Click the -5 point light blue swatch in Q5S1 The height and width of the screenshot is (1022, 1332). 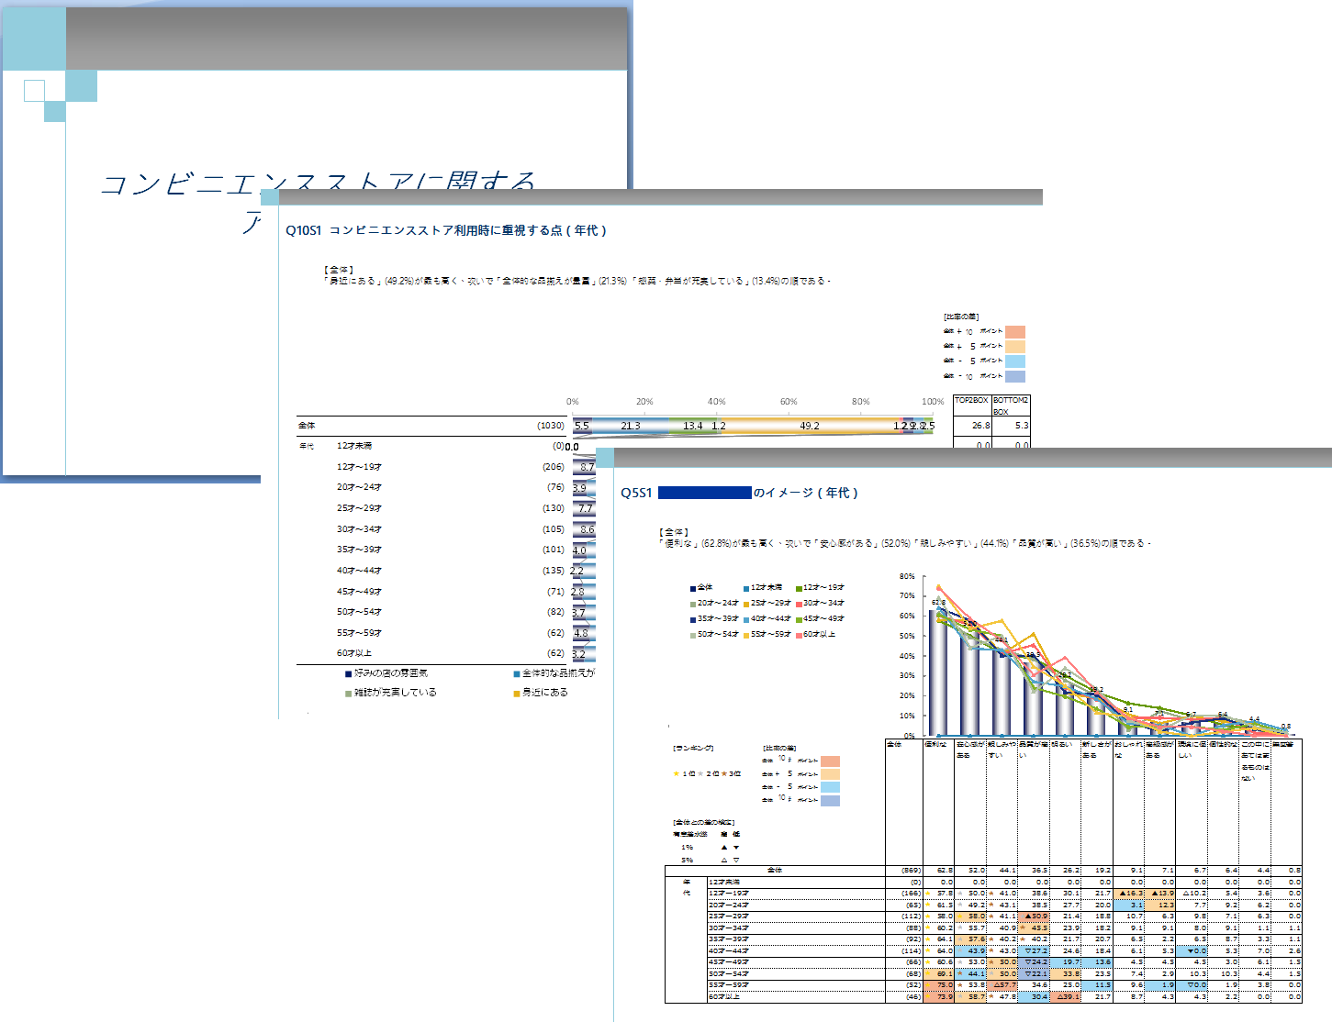[x=830, y=787]
